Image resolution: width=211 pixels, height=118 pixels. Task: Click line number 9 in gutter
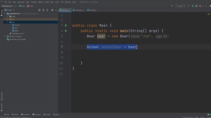pos(62,58)
